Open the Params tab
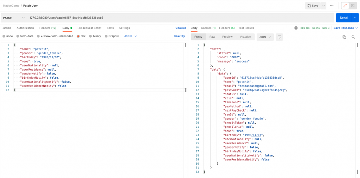 6,28
